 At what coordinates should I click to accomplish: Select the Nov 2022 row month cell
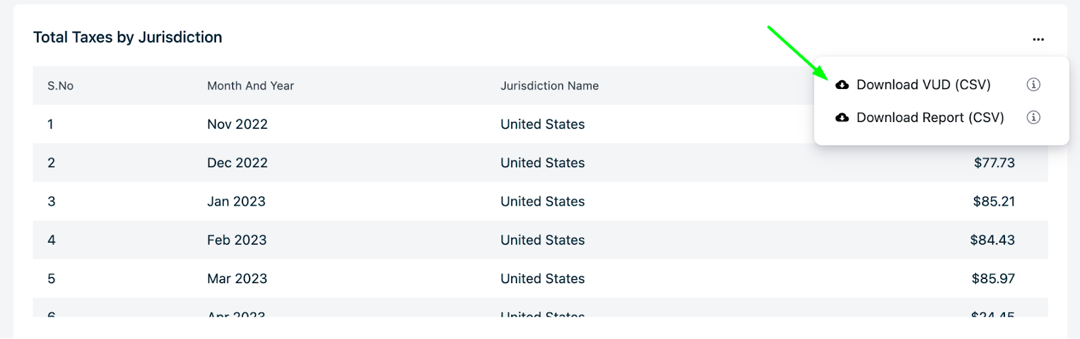pos(237,125)
